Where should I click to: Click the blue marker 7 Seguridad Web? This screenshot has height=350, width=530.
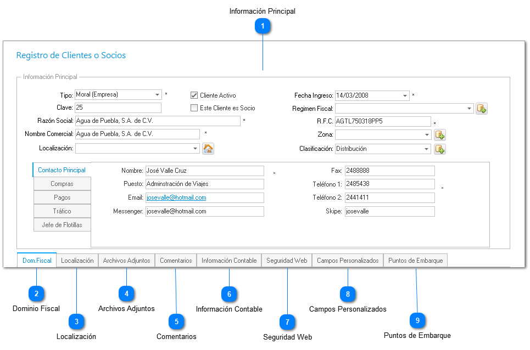(x=287, y=322)
